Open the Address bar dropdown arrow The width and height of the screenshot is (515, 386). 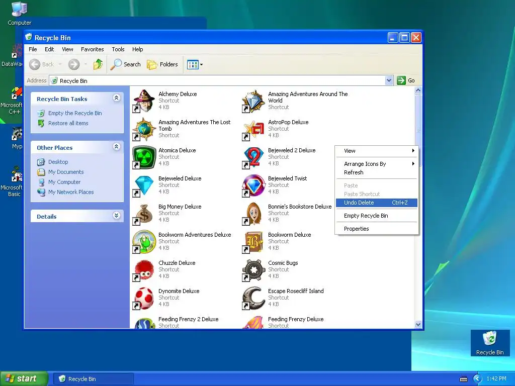point(389,80)
